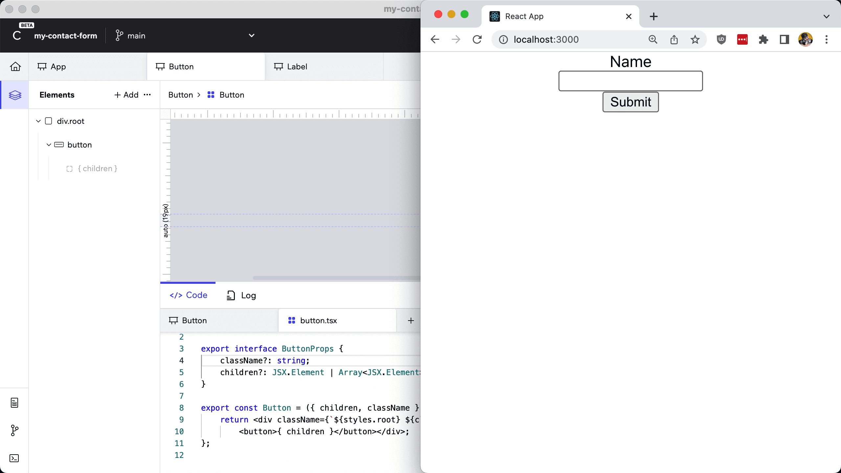Click the more options ellipsis in Elements
This screenshot has height=473, width=841.
tap(148, 95)
